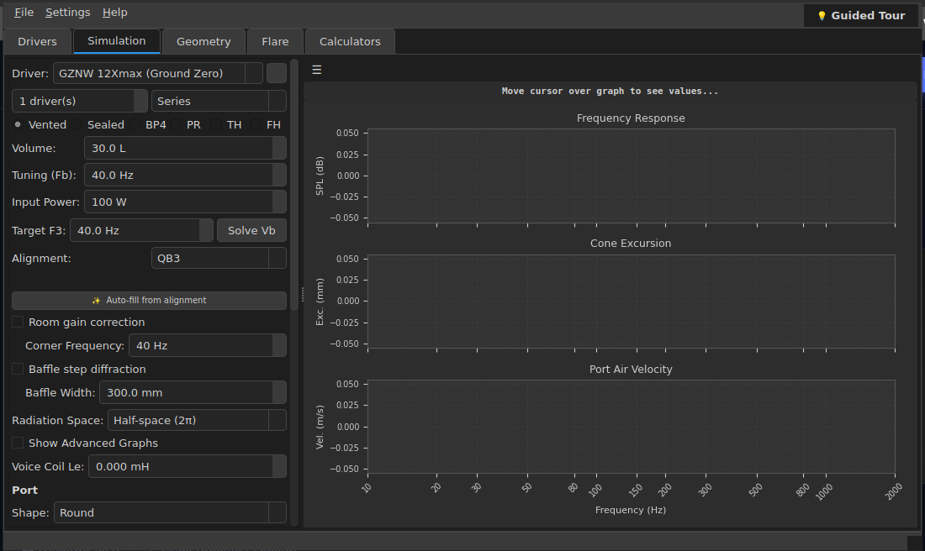This screenshot has width=925, height=551.
Task: Click Auto-fill from alignment button
Action: [149, 300]
